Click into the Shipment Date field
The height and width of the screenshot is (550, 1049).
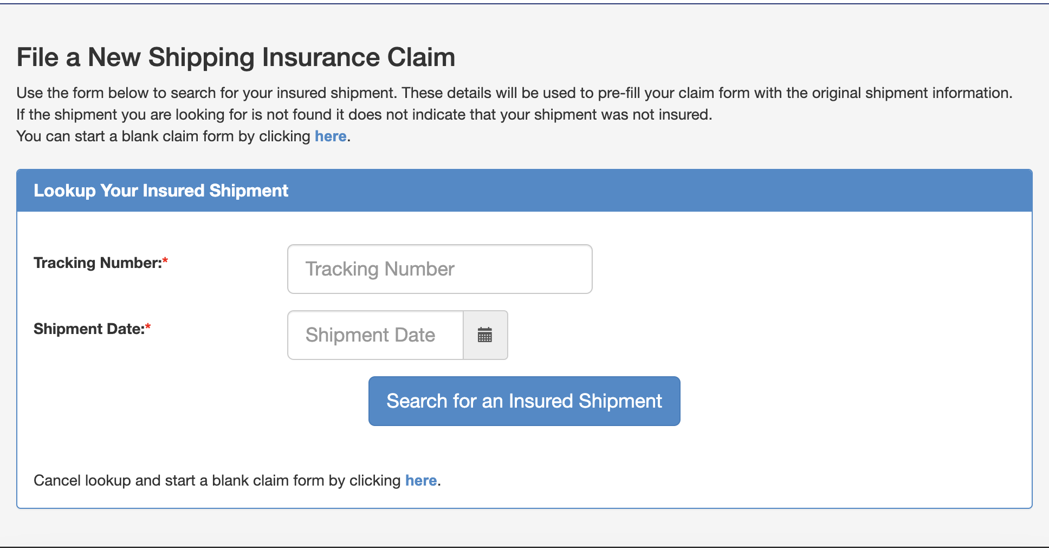pyautogui.click(x=375, y=335)
